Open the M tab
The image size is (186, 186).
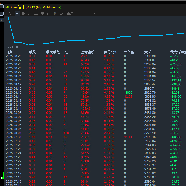[55, 14]
